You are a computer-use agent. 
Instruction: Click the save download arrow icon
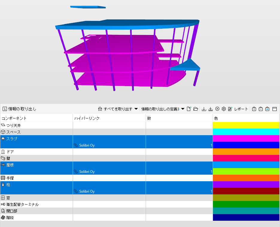204,109
